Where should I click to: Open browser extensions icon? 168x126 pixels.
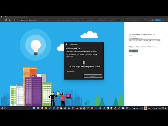149,20
